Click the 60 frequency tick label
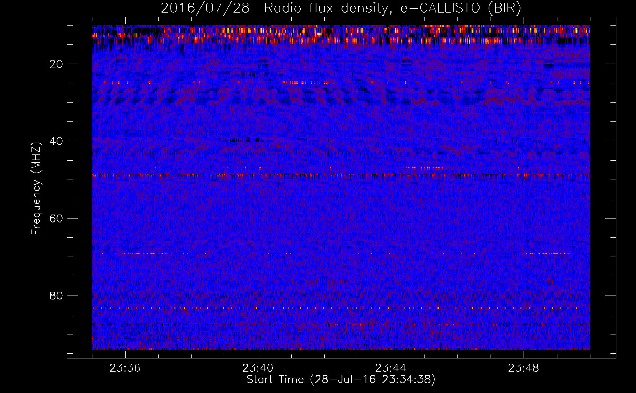The width and height of the screenshot is (636, 393). point(57,219)
